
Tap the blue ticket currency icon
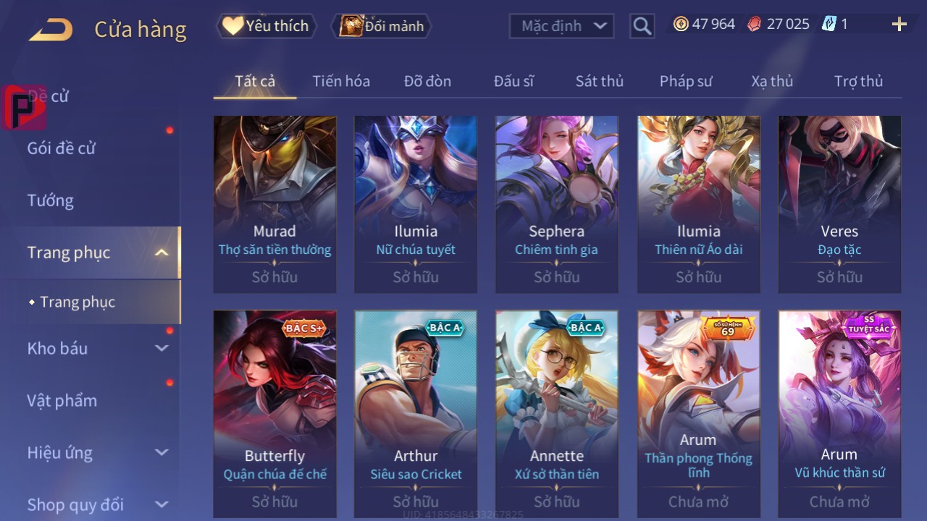(829, 24)
